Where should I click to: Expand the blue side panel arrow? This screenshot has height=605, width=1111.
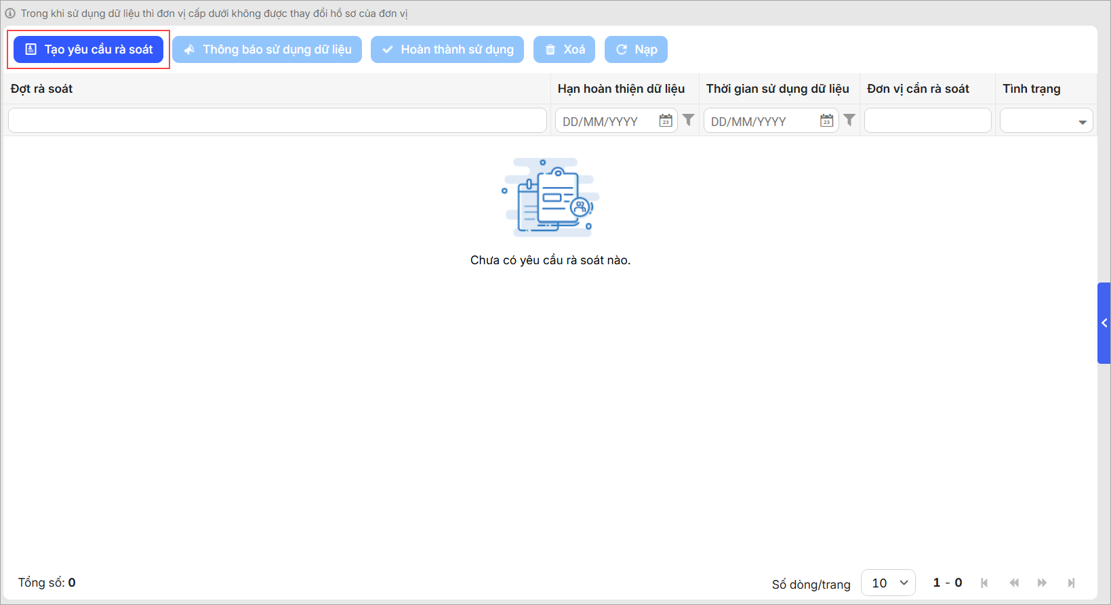click(1104, 323)
